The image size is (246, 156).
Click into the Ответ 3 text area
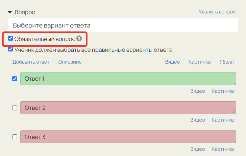(128, 137)
